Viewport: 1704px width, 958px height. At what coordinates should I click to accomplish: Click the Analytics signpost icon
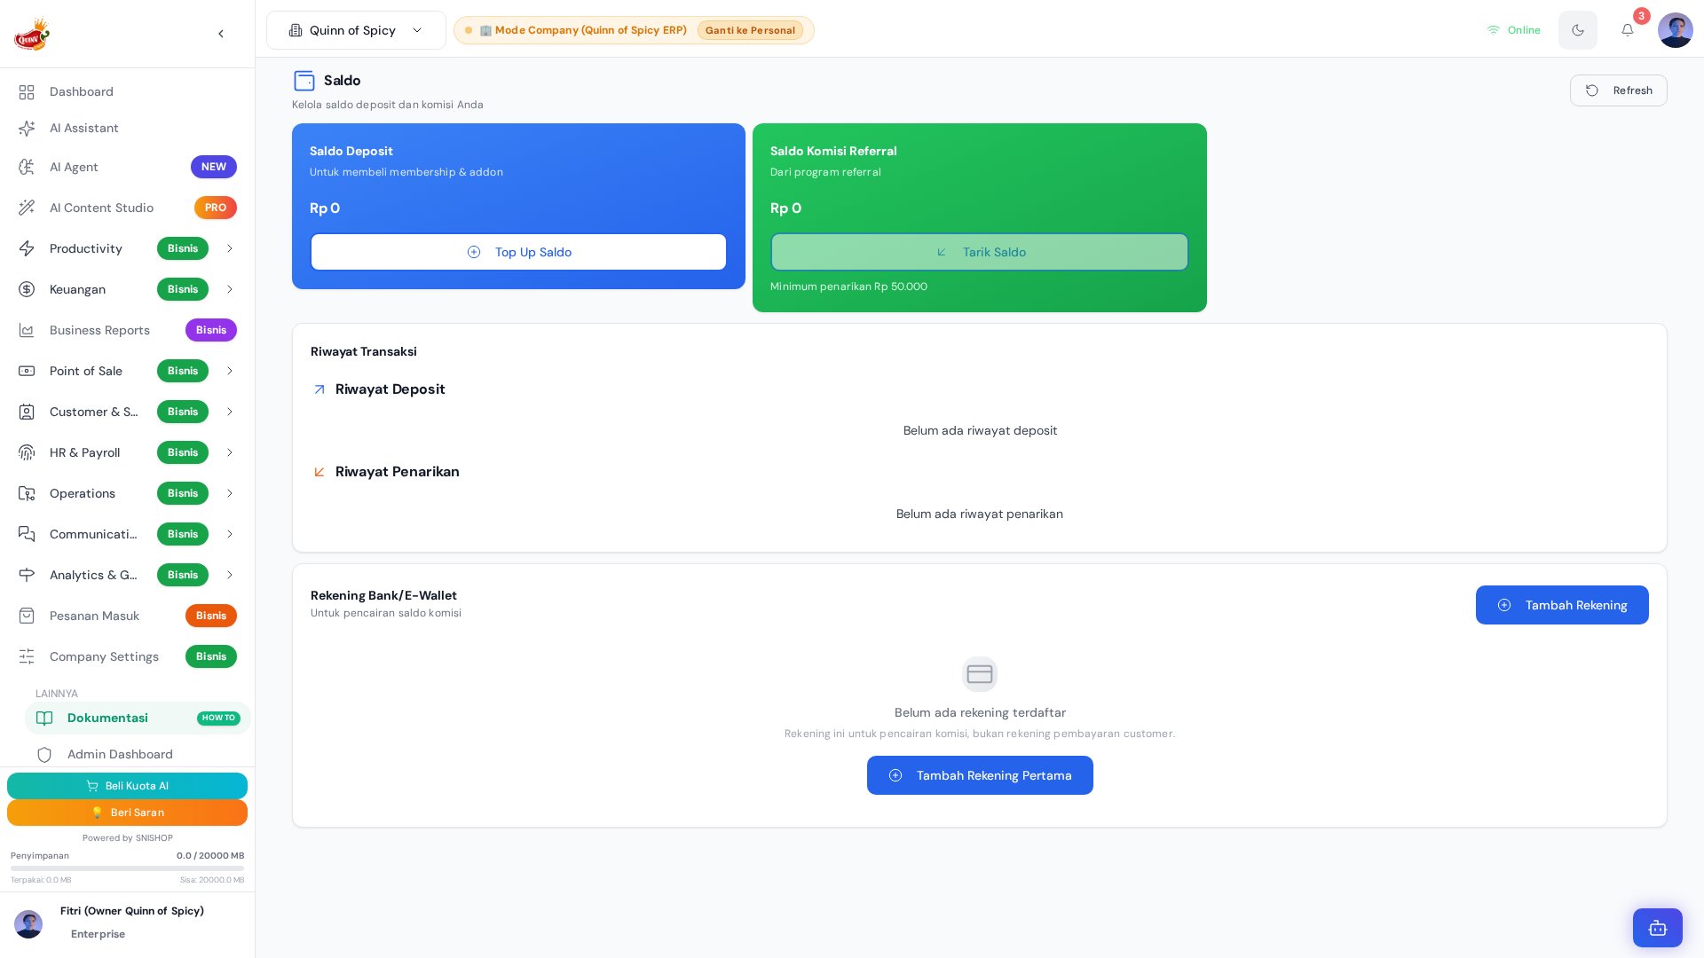click(27, 575)
